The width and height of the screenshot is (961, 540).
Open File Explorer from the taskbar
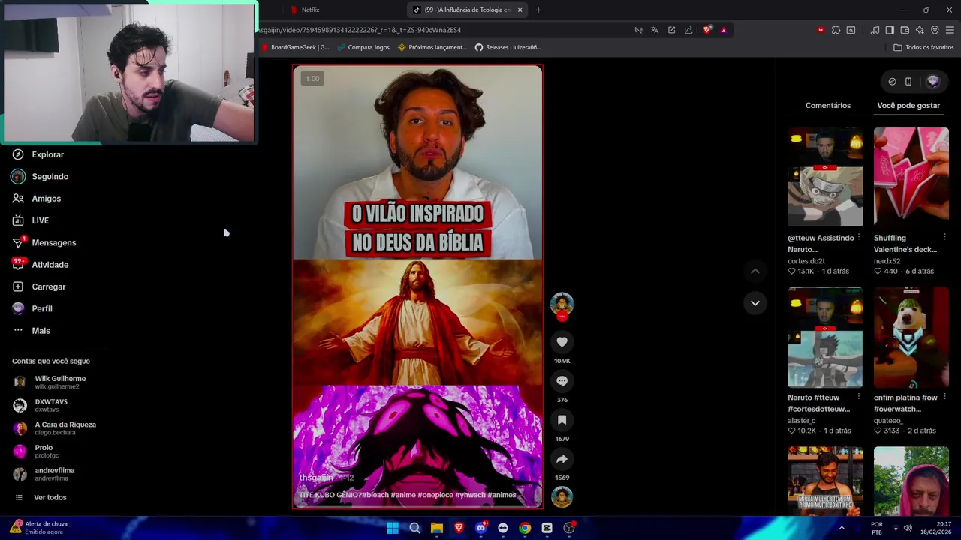437,528
